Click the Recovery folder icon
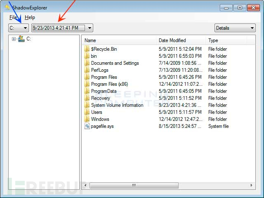The width and height of the screenshot is (264, 198). point(87,98)
